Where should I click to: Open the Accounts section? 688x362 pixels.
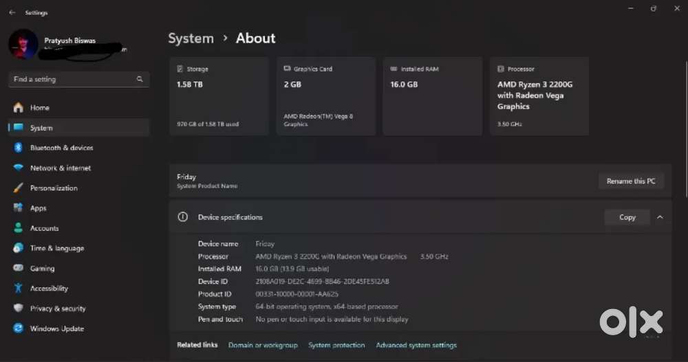[44, 228]
